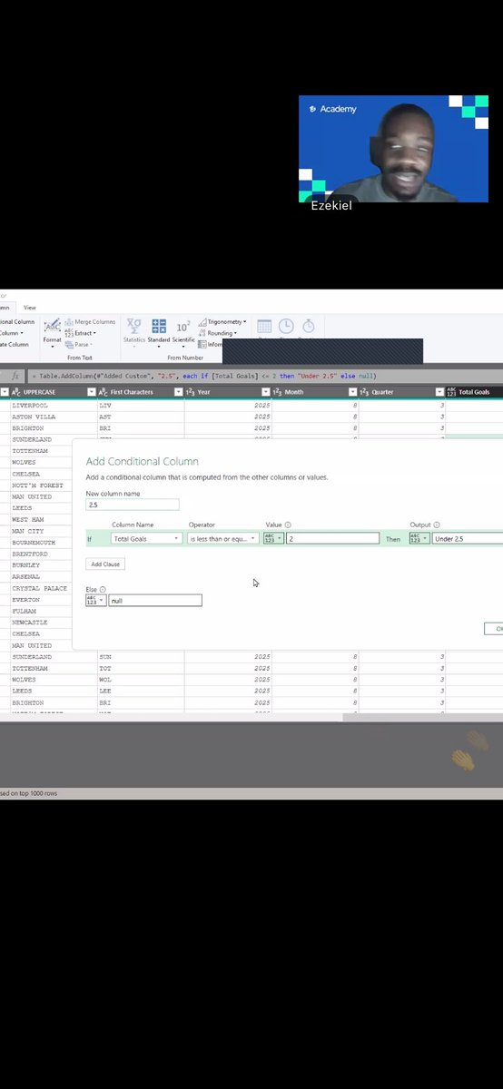
Task: Click the UPPERCASE column data type icon
Action: (16, 392)
